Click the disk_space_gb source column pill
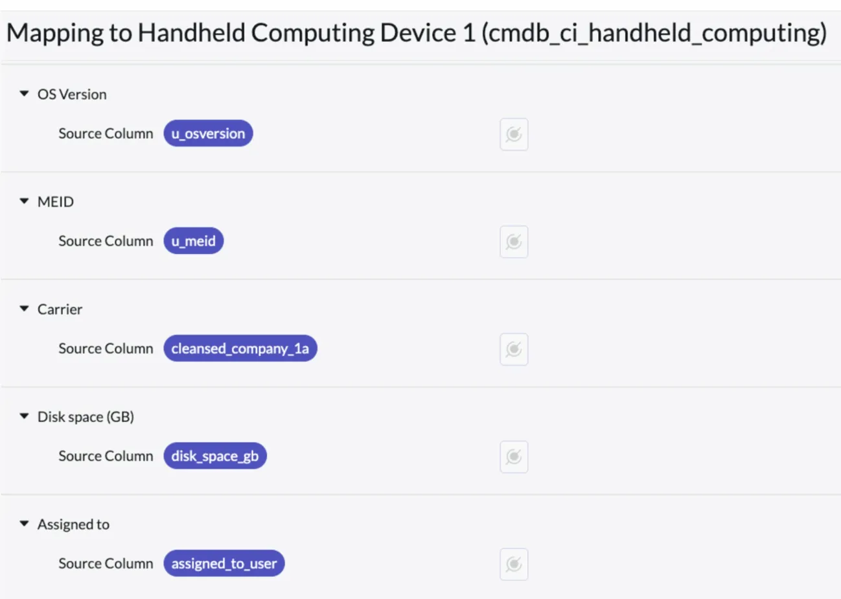 (x=215, y=456)
